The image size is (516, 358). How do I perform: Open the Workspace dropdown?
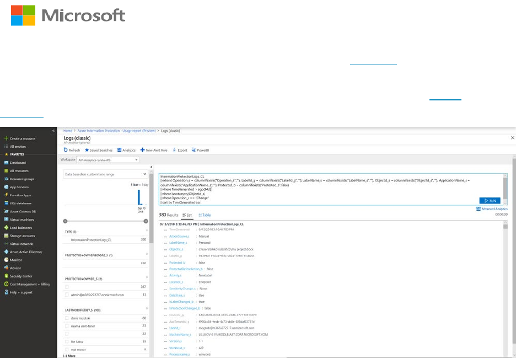(108, 160)
